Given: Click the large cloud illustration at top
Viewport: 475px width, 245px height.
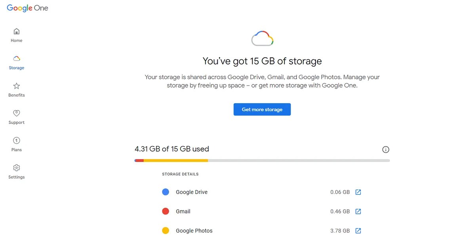Looking at the screenshot, I should point(262,38).
